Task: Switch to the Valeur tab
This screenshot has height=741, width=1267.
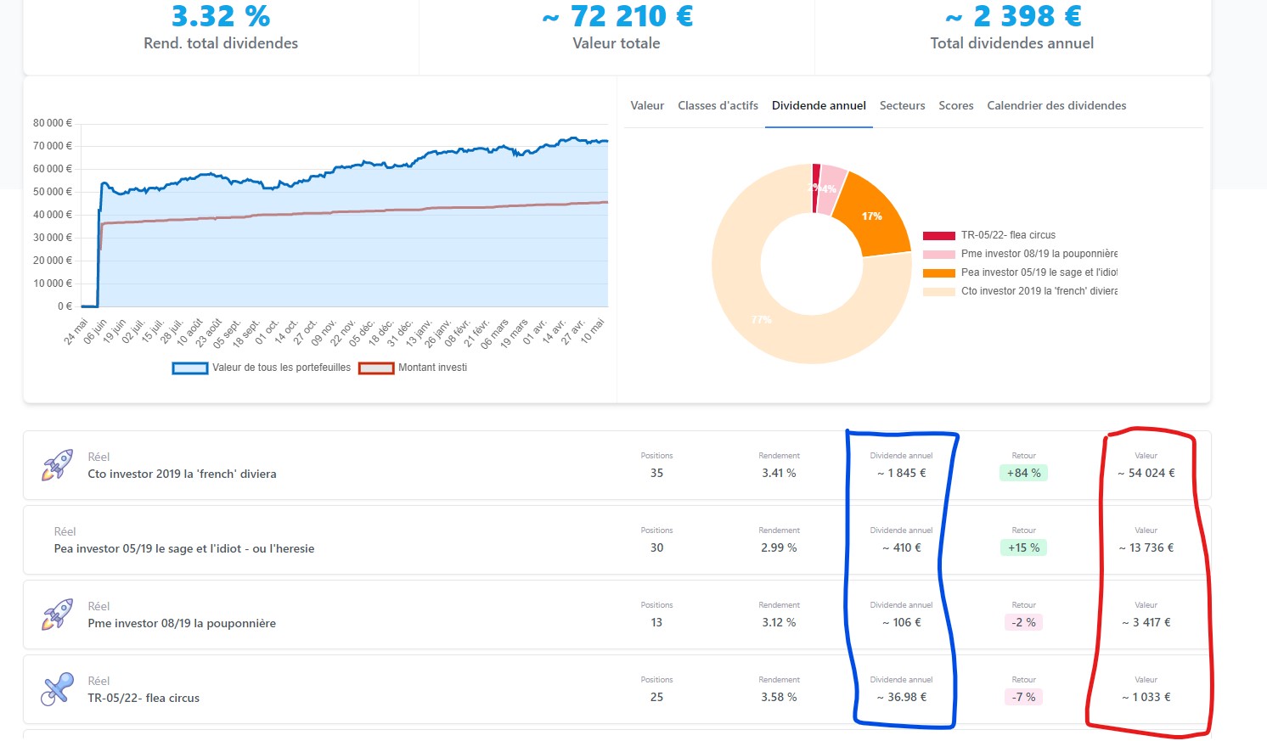Action: coord(647,105)
